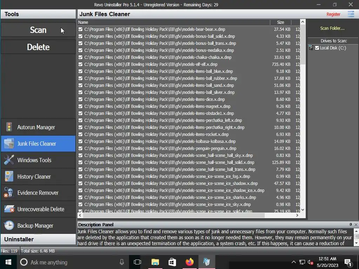Open Action Center notifications icon
This screenshot has width=359, height=269.
[348, 262]
